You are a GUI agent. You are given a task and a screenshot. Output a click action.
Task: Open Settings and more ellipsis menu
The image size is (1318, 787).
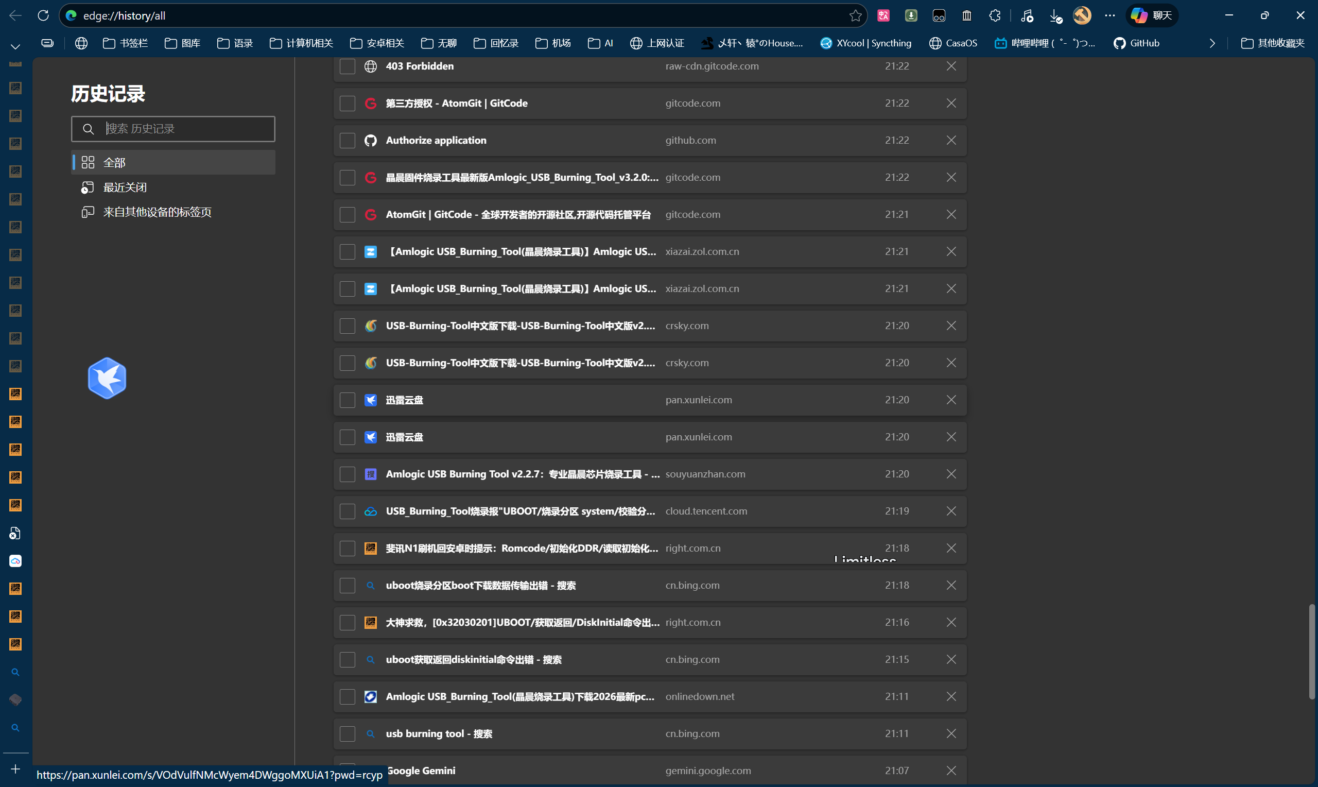click(x=1109, y=15)
